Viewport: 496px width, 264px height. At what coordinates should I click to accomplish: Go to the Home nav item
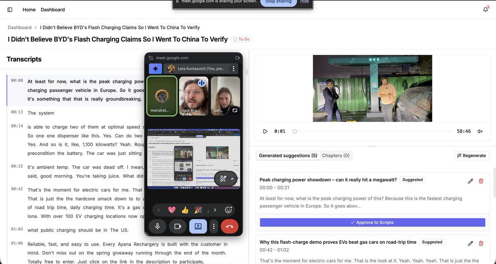(29, 9)
